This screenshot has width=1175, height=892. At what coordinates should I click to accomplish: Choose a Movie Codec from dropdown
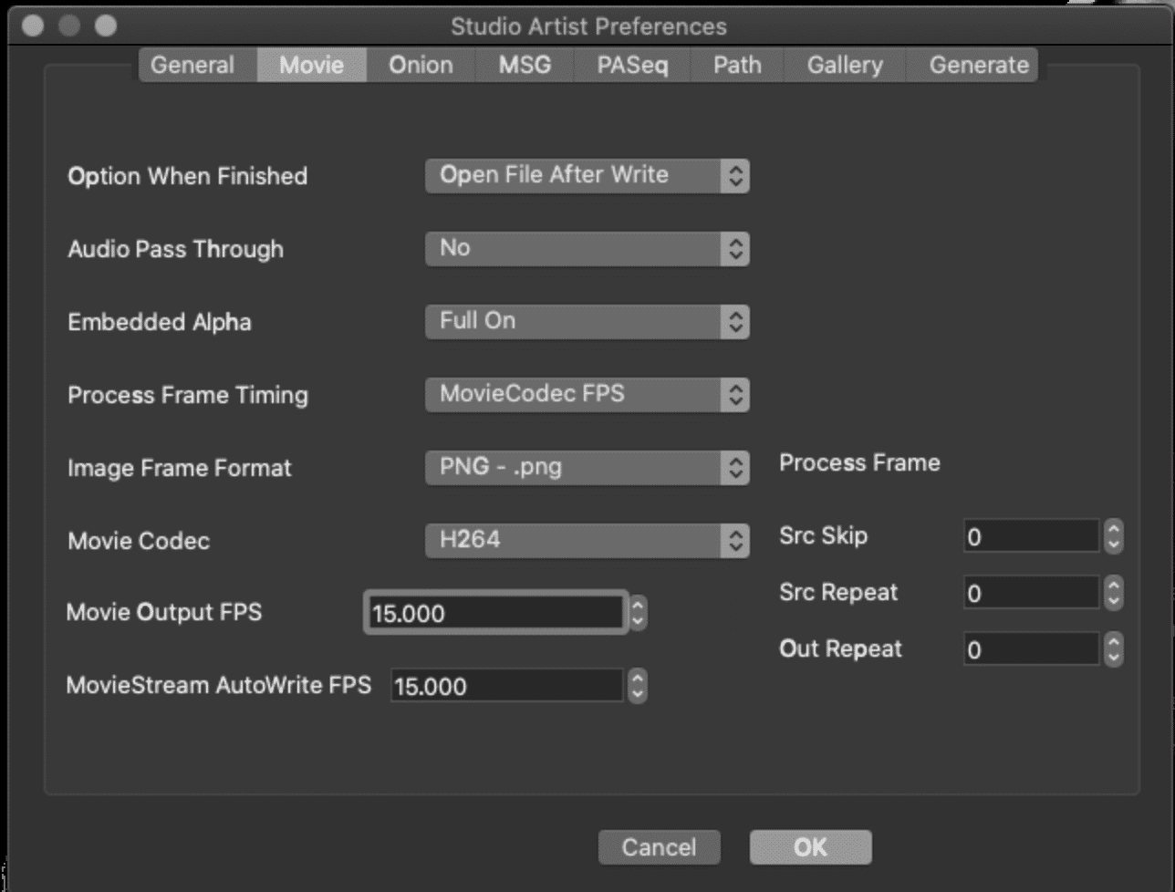pyautogui.click(x=587, y=540)
